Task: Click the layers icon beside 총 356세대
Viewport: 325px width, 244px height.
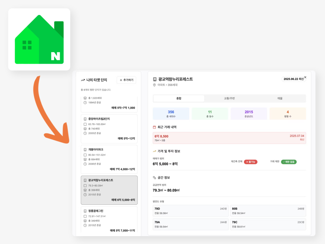Action: click(85, 190)
